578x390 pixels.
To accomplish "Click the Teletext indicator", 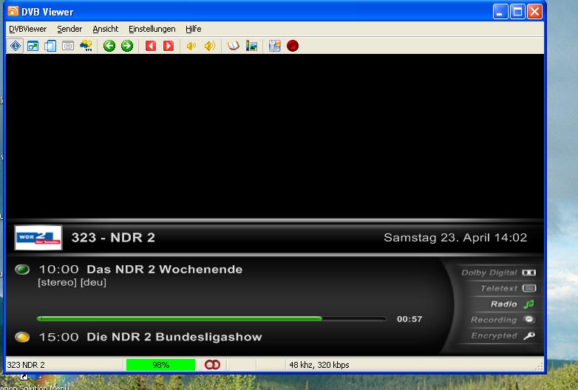I will coord(508,288).
